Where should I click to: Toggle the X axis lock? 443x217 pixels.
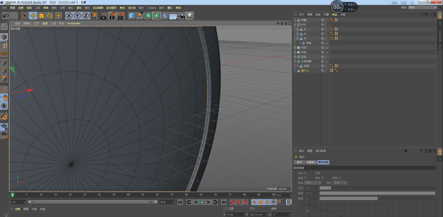tap(69, 16)
